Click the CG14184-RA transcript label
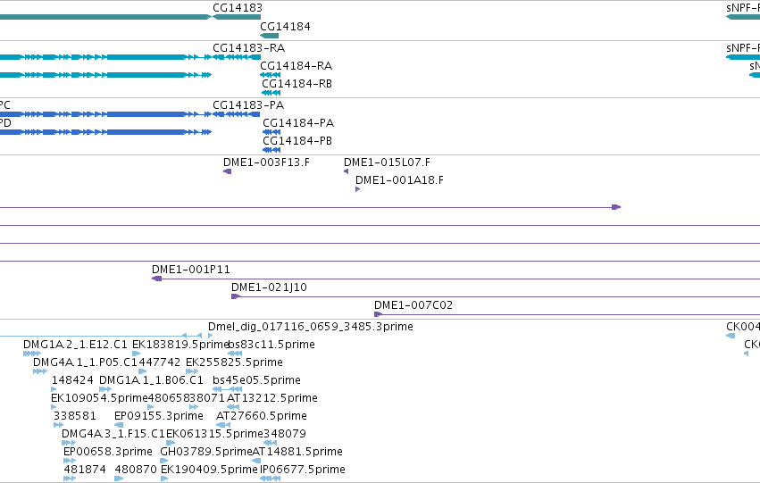The image size is (760, 483). tap(296, 66)
